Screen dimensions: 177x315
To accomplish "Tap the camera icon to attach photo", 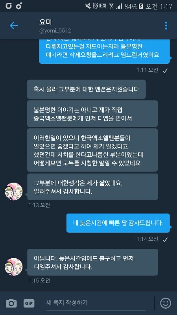I will [11, 303].
